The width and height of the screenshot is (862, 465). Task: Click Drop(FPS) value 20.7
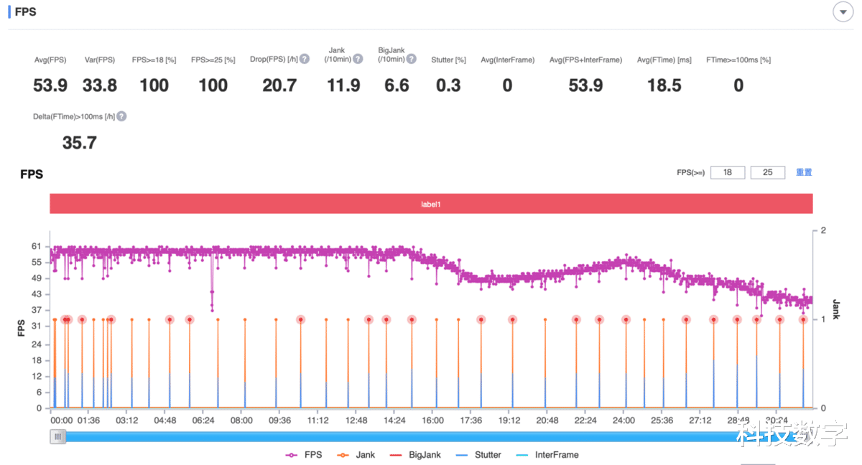pos(279,85)
